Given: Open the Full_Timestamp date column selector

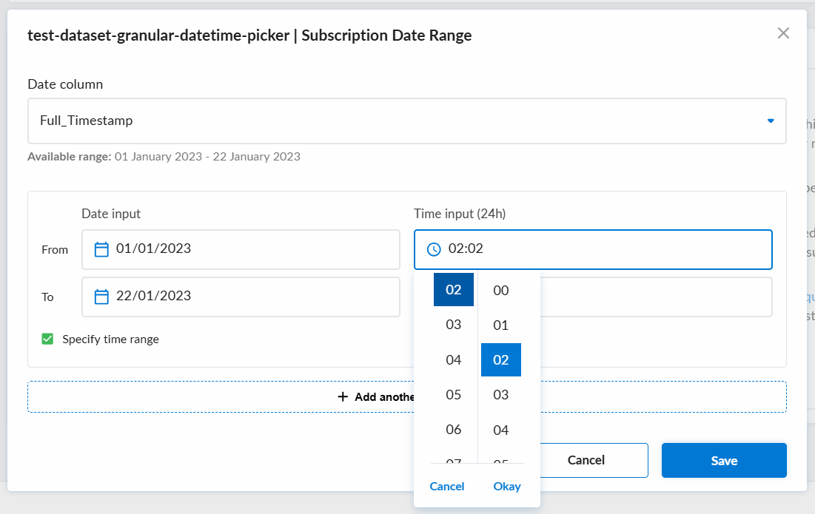Looking at the screenshot, I should click(406, 121).
